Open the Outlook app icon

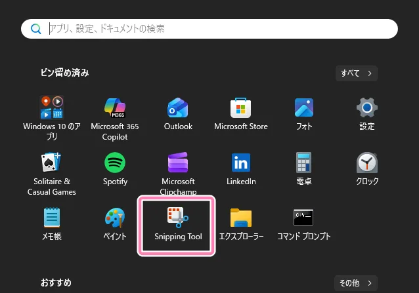click(x=178, y=107)
